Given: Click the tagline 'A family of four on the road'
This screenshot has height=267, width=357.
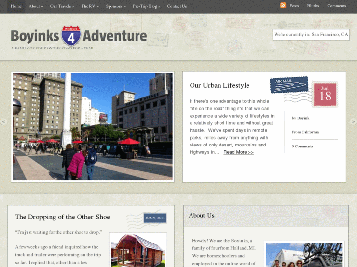Looking at the screenshot, I should (53, 48).
